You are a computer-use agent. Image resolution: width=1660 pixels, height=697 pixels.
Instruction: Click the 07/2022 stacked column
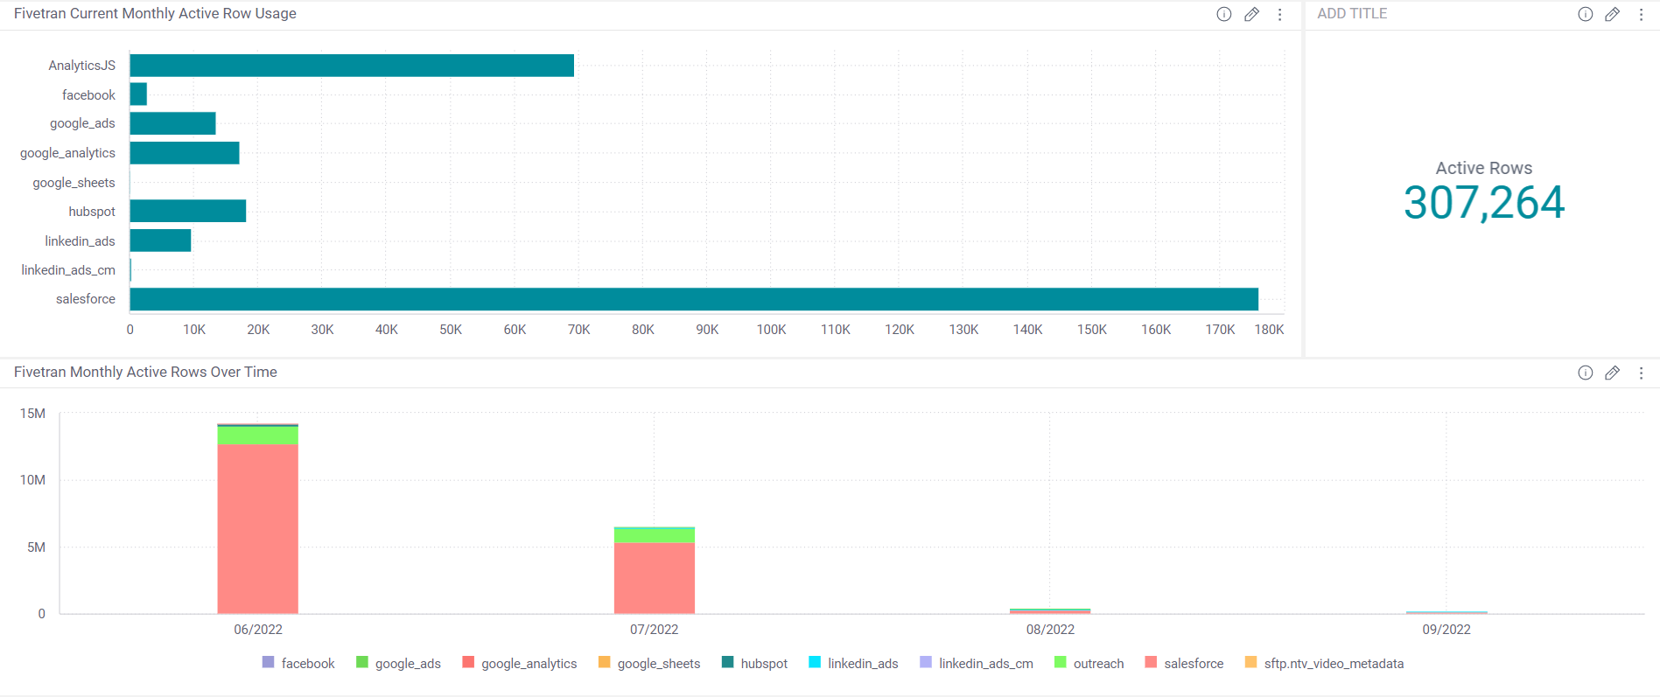(655, 570)
